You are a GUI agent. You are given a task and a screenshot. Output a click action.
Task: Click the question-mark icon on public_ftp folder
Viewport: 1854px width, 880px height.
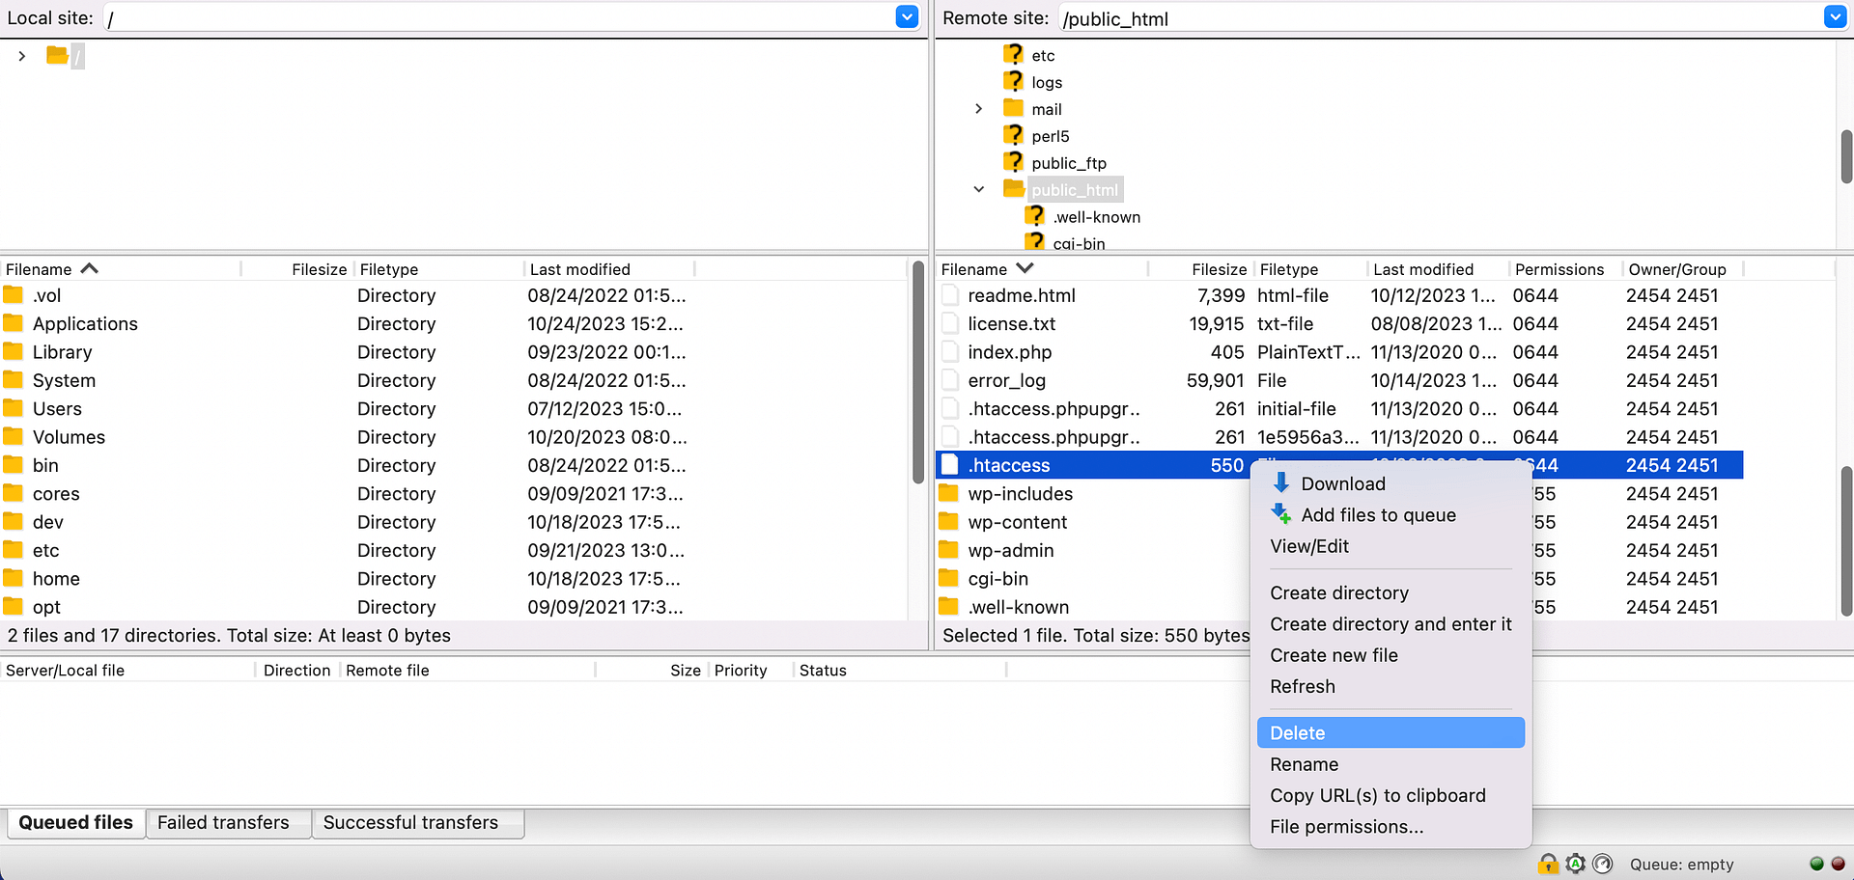(1013, 162)
